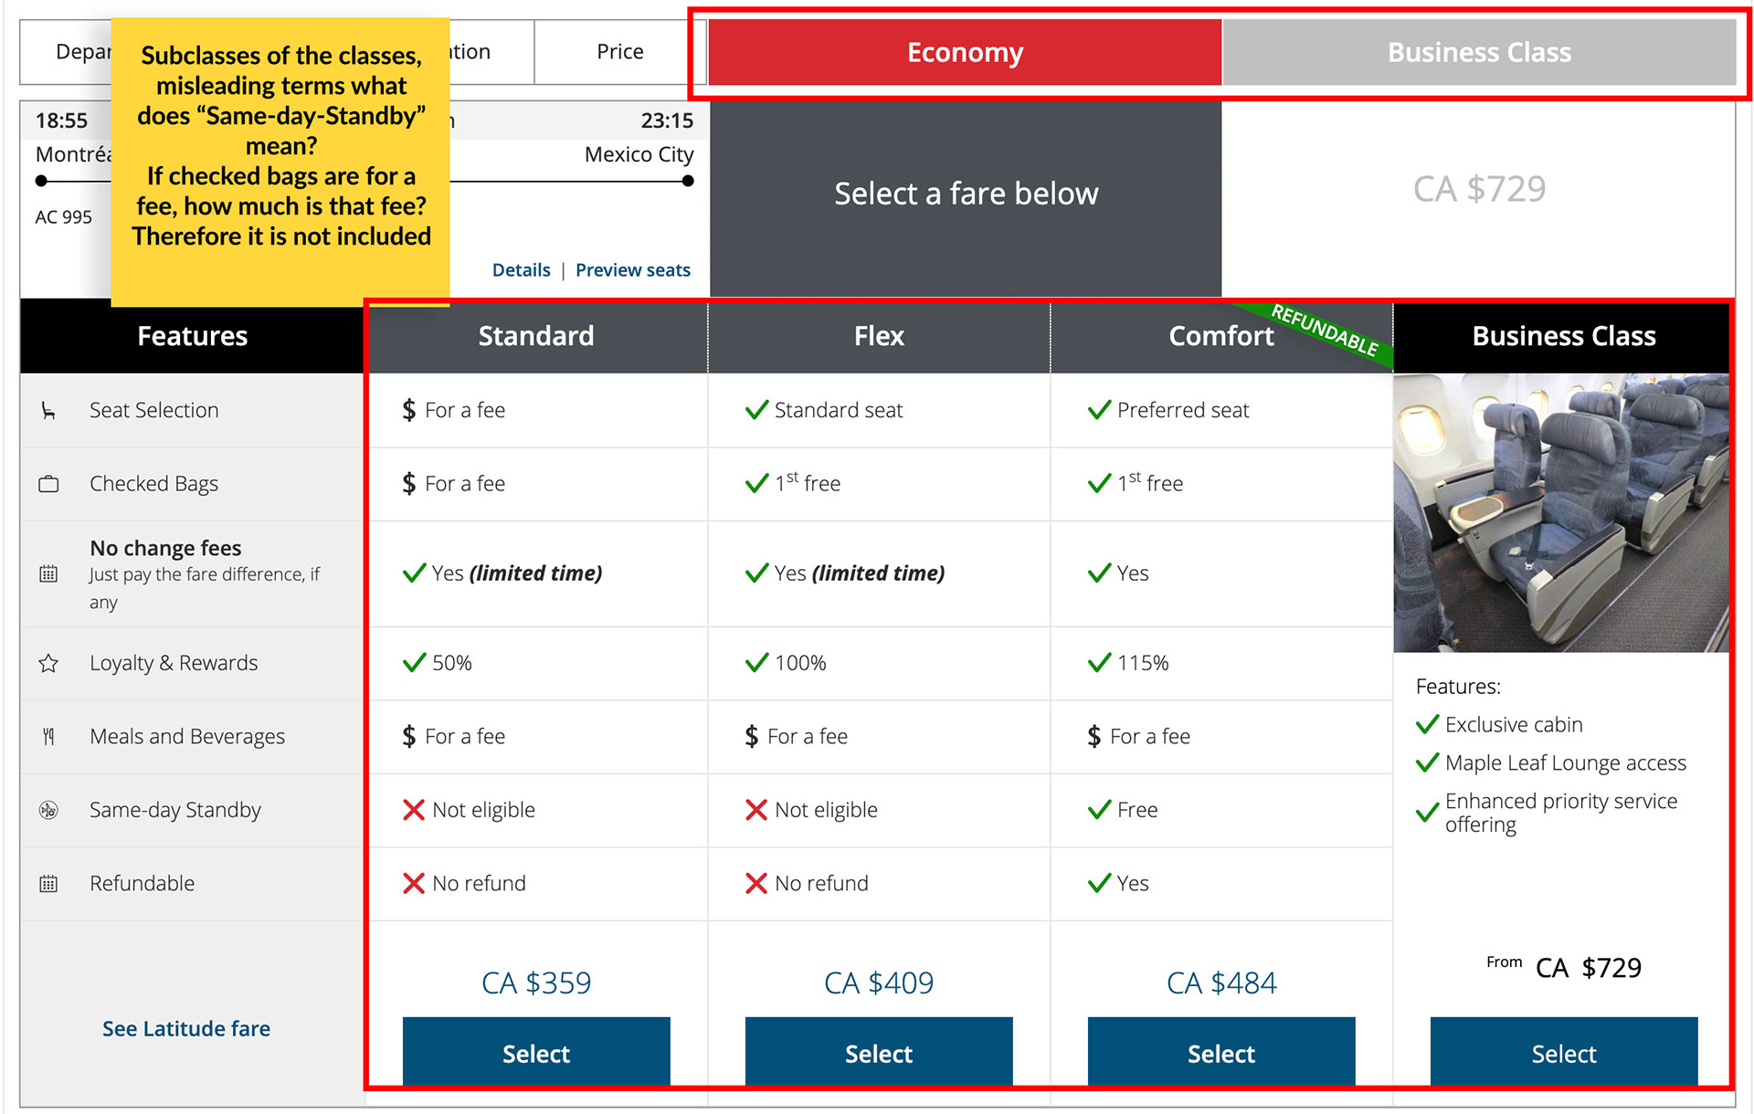Open flight Details link
The width and height of the screenshot is (1754, 1114).
521,270
